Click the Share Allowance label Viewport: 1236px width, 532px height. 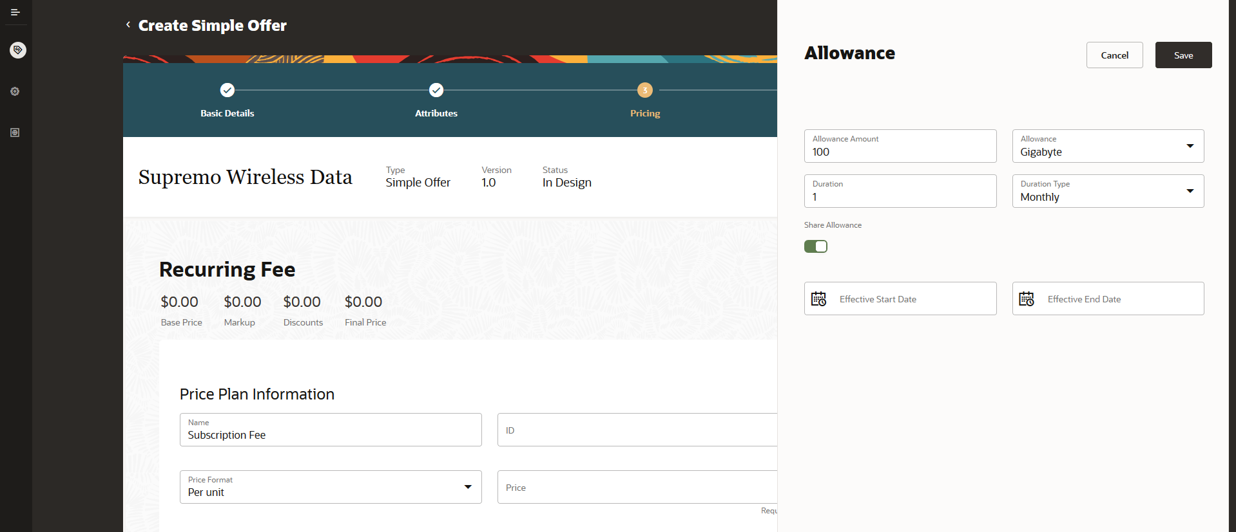click(833, 225)
